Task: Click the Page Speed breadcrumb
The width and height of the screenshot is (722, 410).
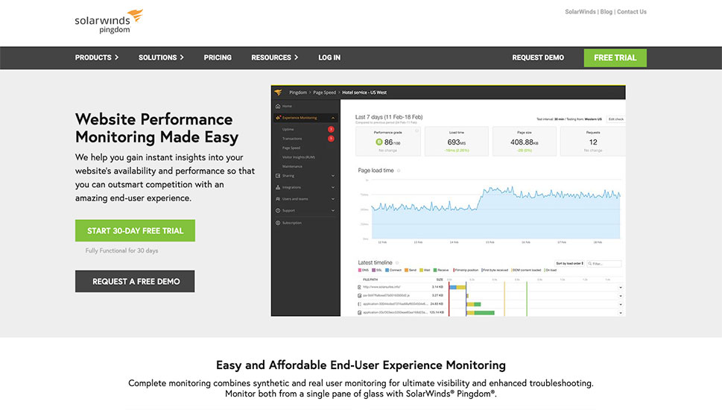Action: (324, 92)
